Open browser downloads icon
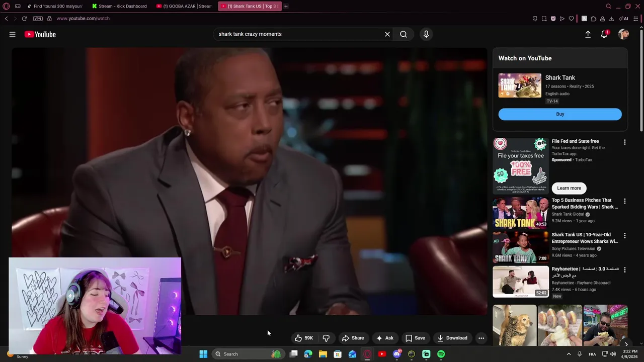644x362 pixels. click(611, 19)
